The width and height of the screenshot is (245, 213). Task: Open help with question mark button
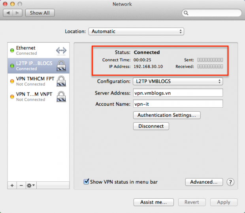(230, 182)
